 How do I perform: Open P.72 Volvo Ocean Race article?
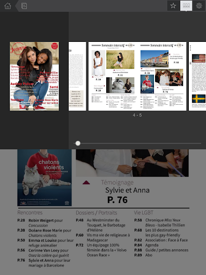pos(101,250)
